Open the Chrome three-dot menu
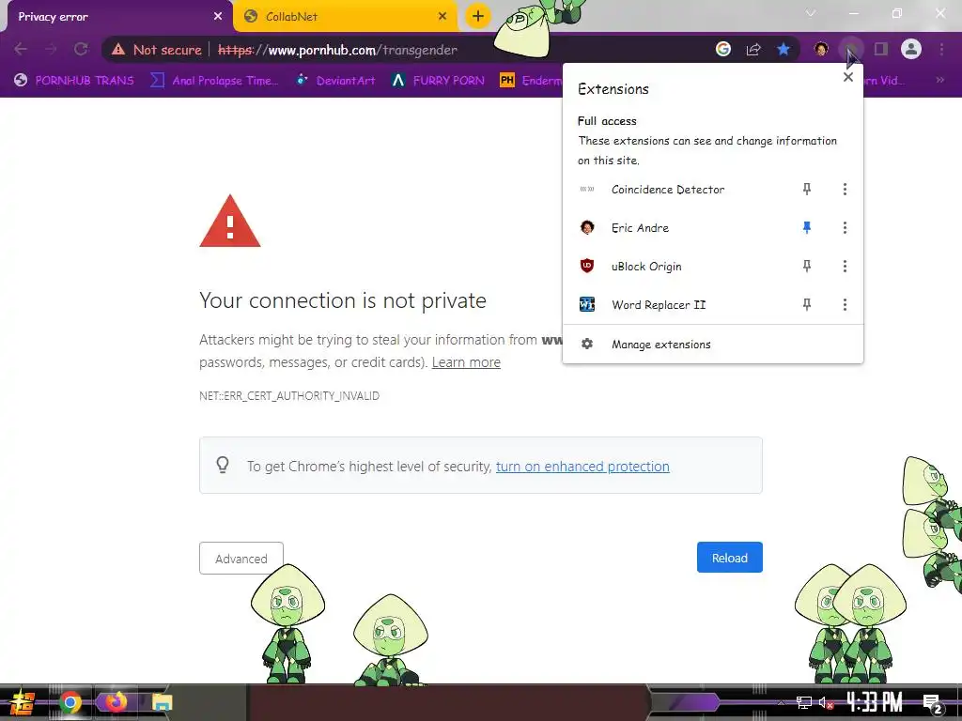This screenshot has width=962, height=721. pos(941,49)
